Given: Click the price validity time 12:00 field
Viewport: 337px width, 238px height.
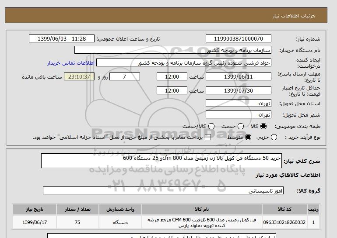Looking at the screenshot, I should pos(172,91).
